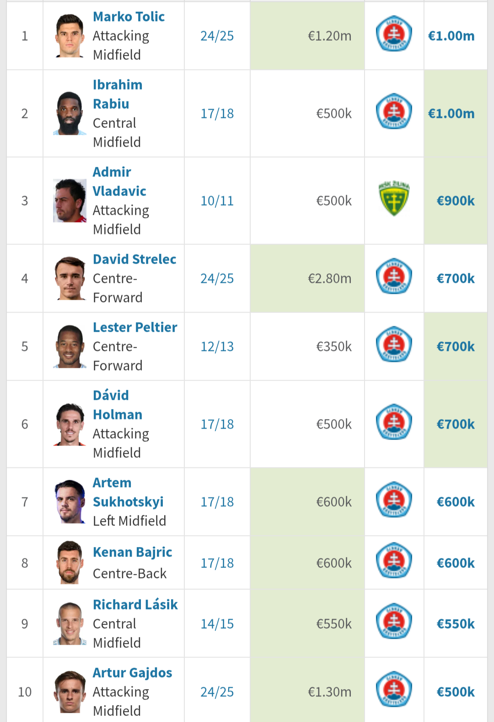Click Artem Sukhotskyi's player photo
494x722 pixels.
click(x=70, y=501)
